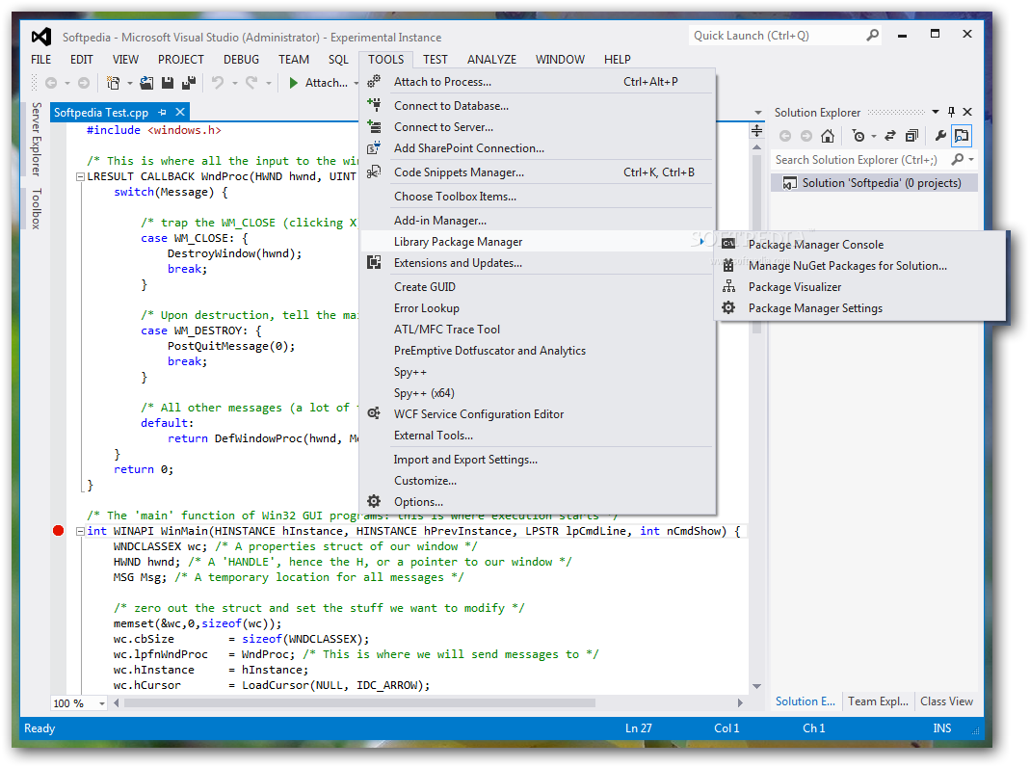Image resolution: width=1030 pixels, height=767 pixels.
Task: Open Solution Explorer search options dropdown
Action: pyautogui.click(x=971, y=160)
